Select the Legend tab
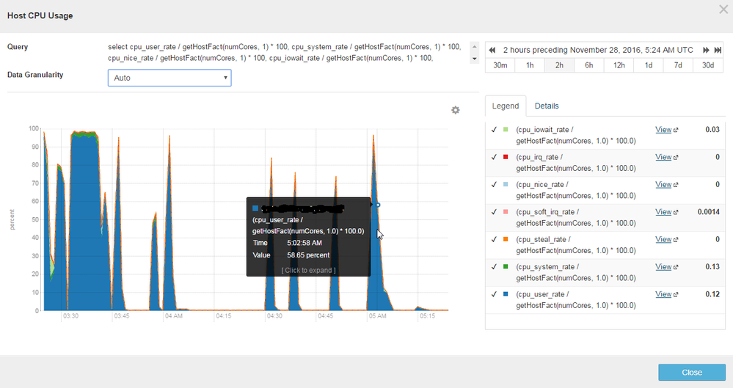The height and width of the screenshot is (388, 733). [506, 106]
